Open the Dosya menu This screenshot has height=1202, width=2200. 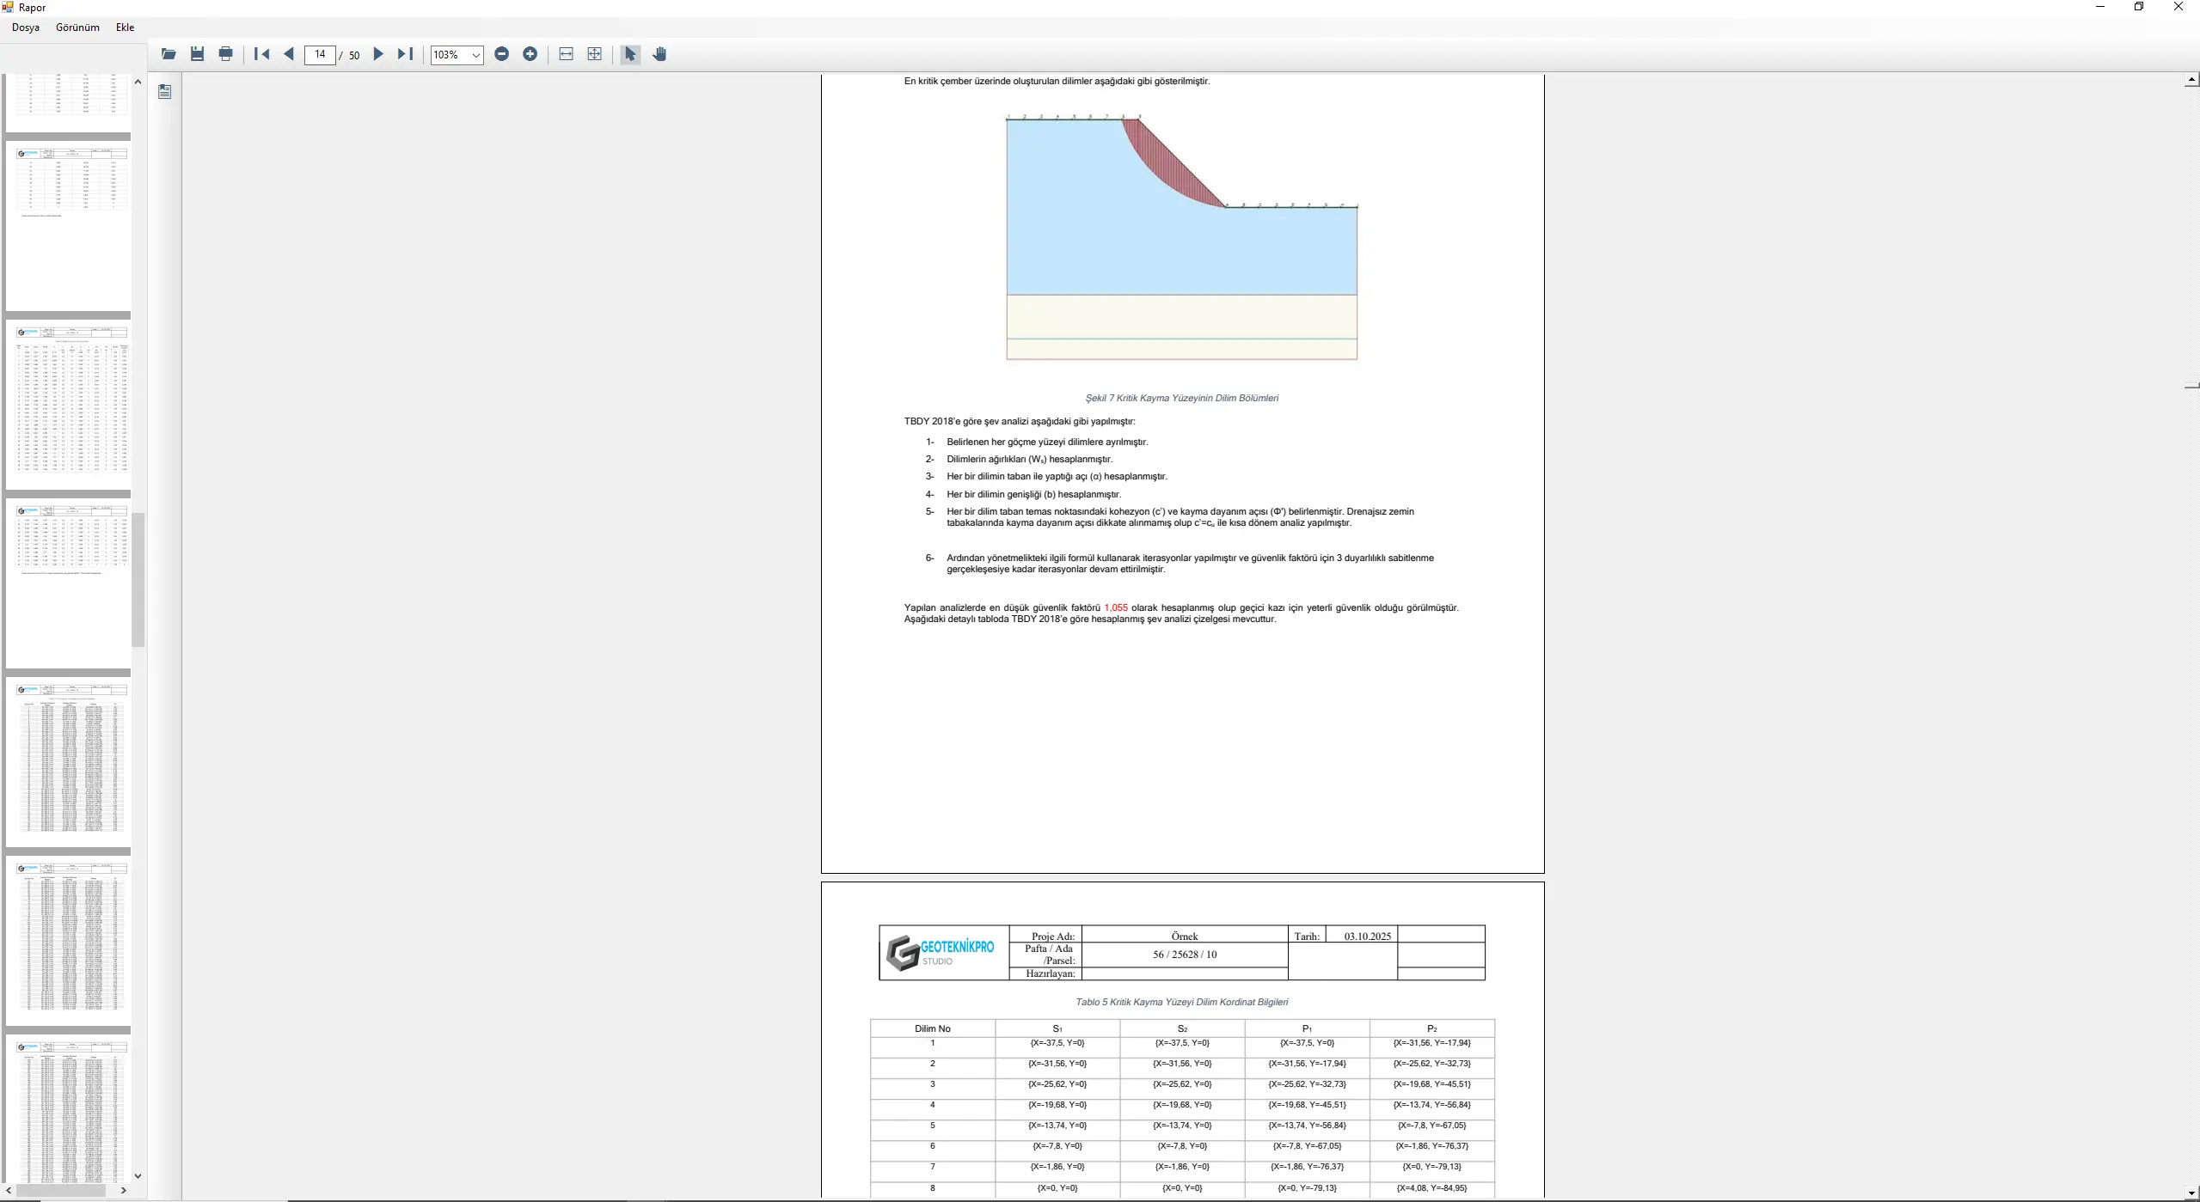coord(26,27)
